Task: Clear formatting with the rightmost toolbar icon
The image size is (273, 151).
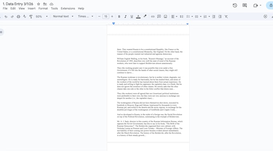Action: tap(226, 16)
